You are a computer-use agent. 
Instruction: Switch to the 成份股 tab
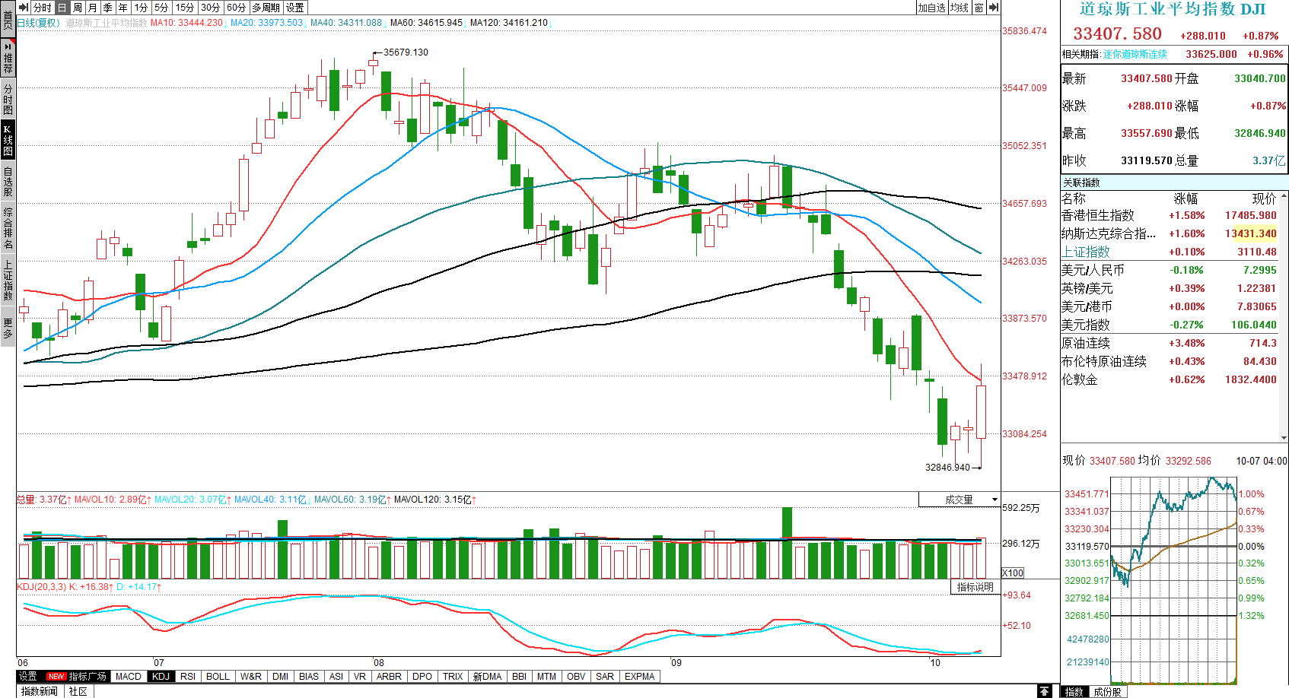1107,692
